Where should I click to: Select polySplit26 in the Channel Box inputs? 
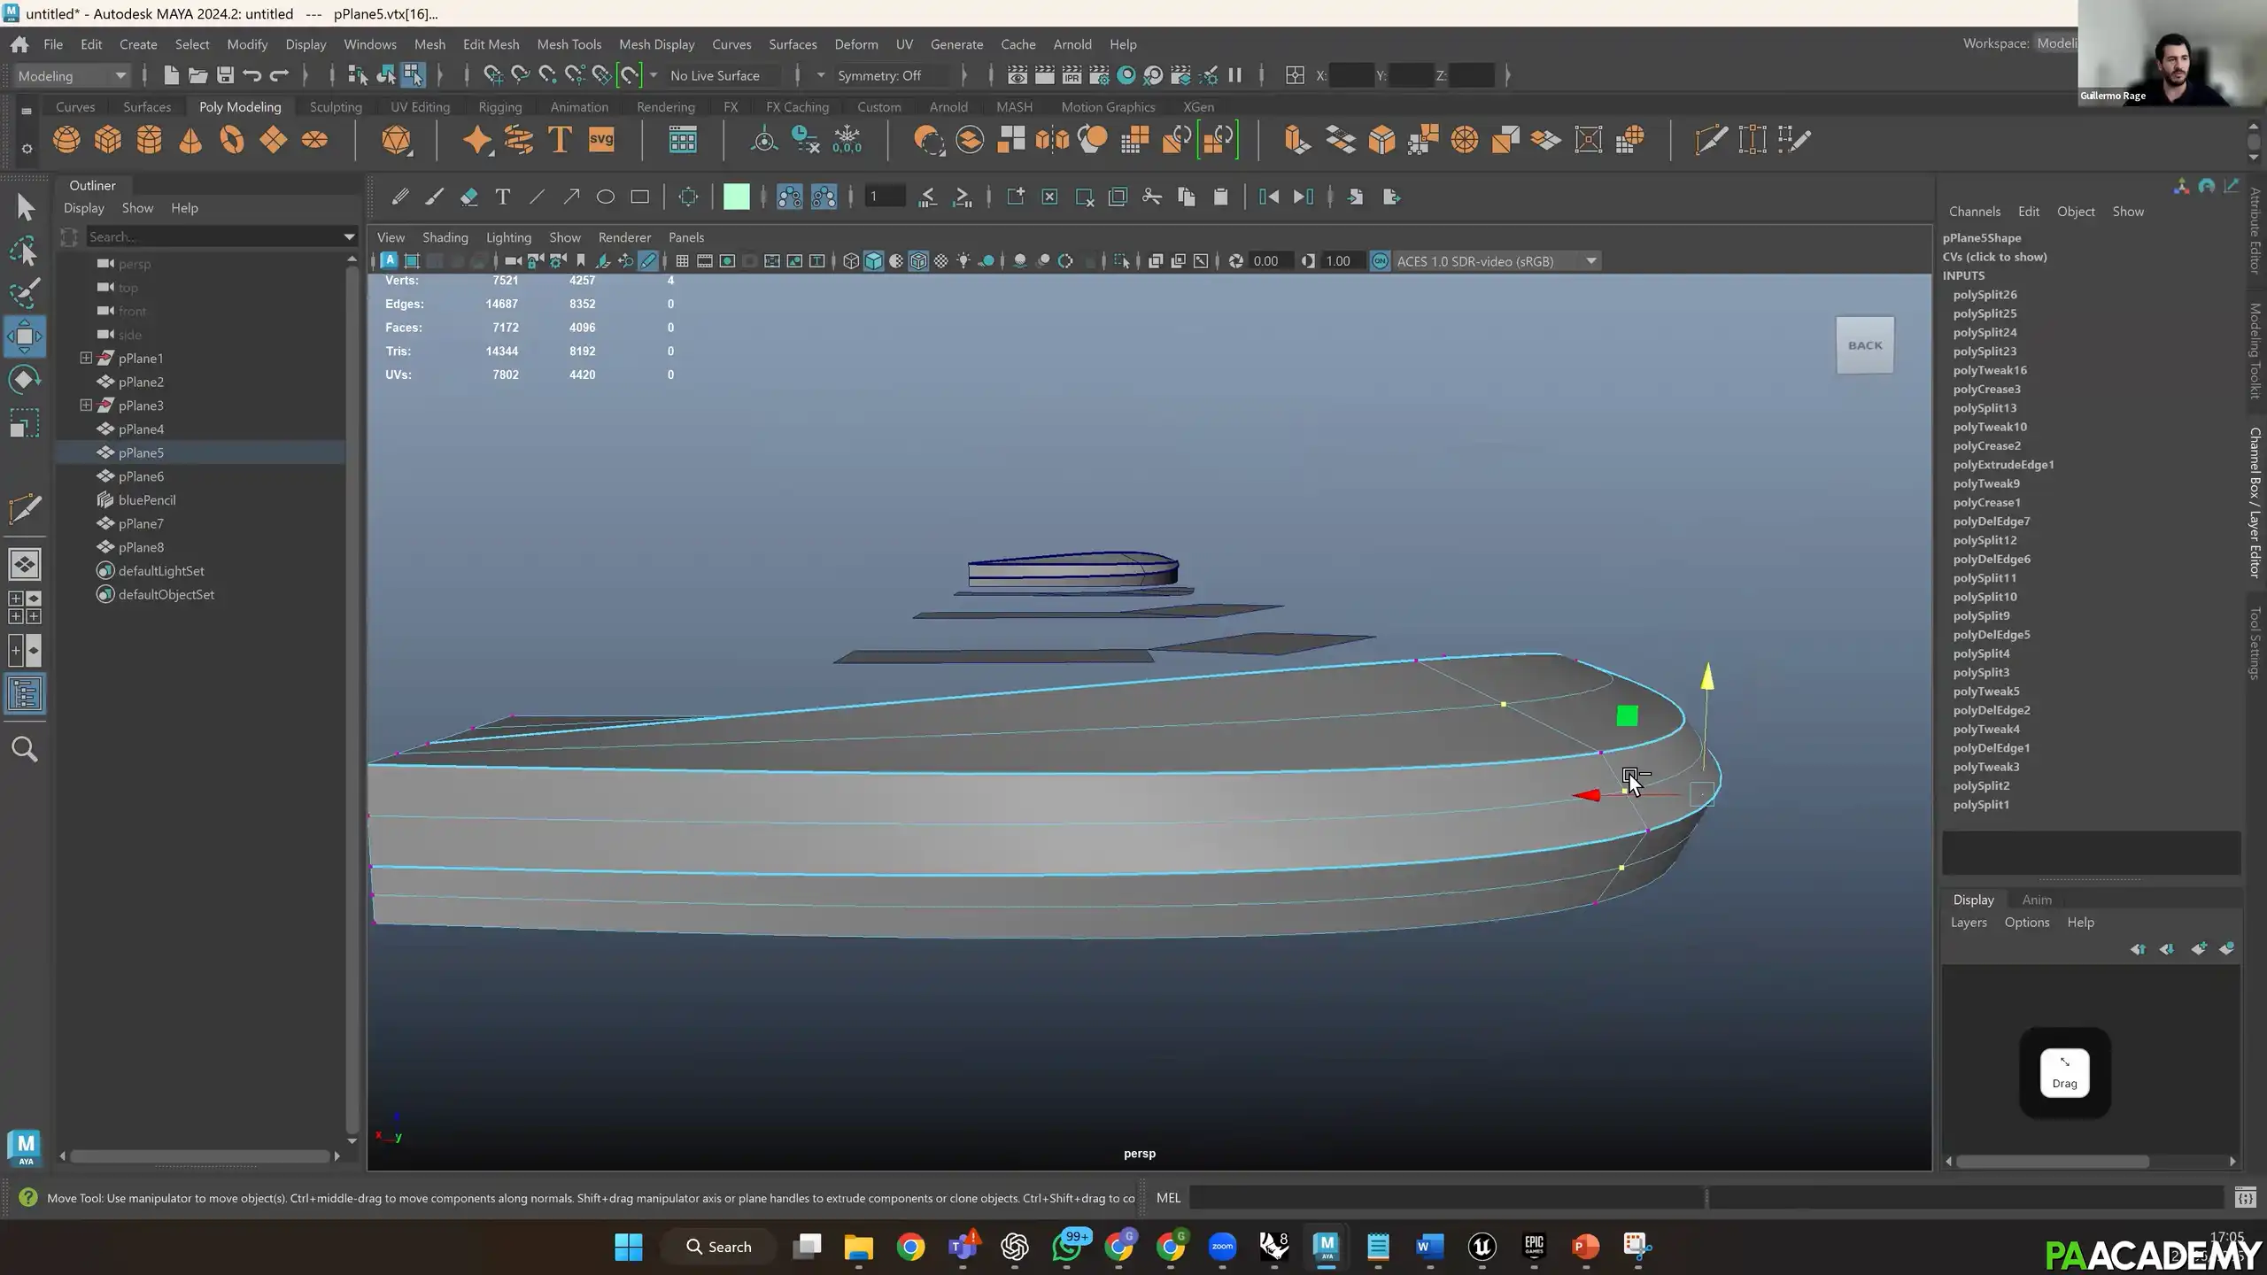pyautogui.click(x=1984, y=294)
